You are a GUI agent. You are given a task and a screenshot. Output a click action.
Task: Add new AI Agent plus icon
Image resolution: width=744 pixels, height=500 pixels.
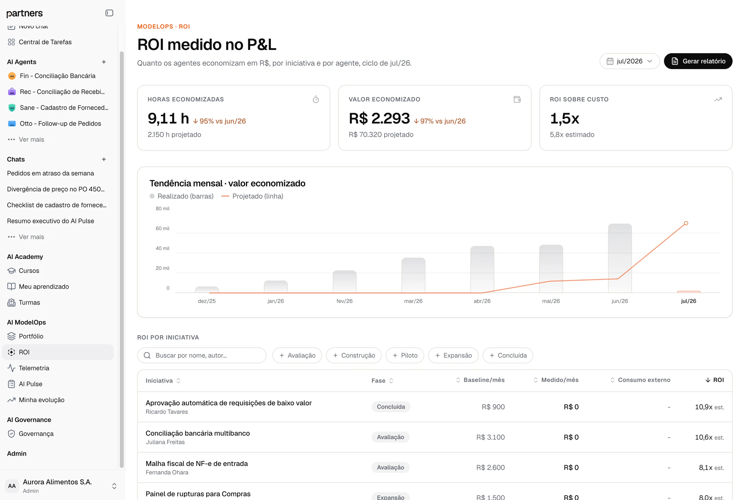(104, 62)
